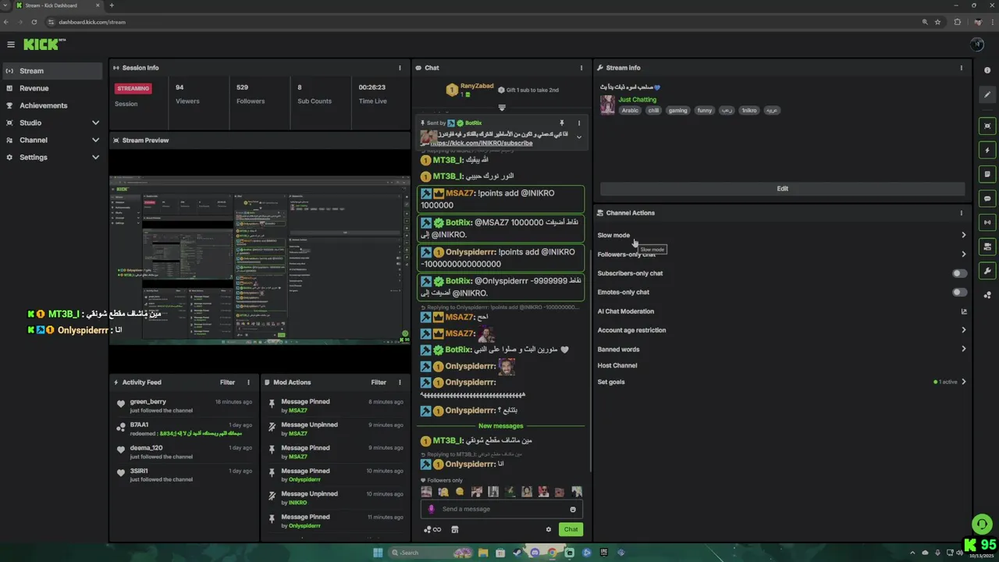999x562 pixels.
Task: Collapse the pinned message chevron
Action: pyautogui.click(x=579, y=137)
